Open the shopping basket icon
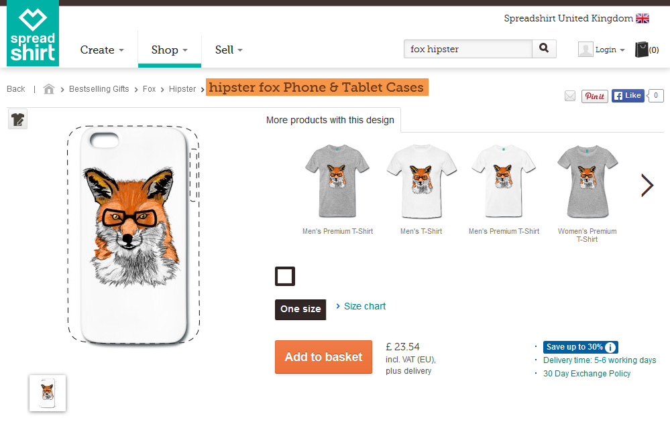Viewport: 670px width, 432px height. (642, 50)
